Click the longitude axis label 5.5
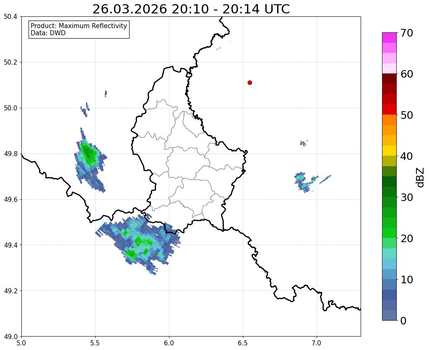The image size is (429, 350). pyautogui.click(x=95, y=343)
